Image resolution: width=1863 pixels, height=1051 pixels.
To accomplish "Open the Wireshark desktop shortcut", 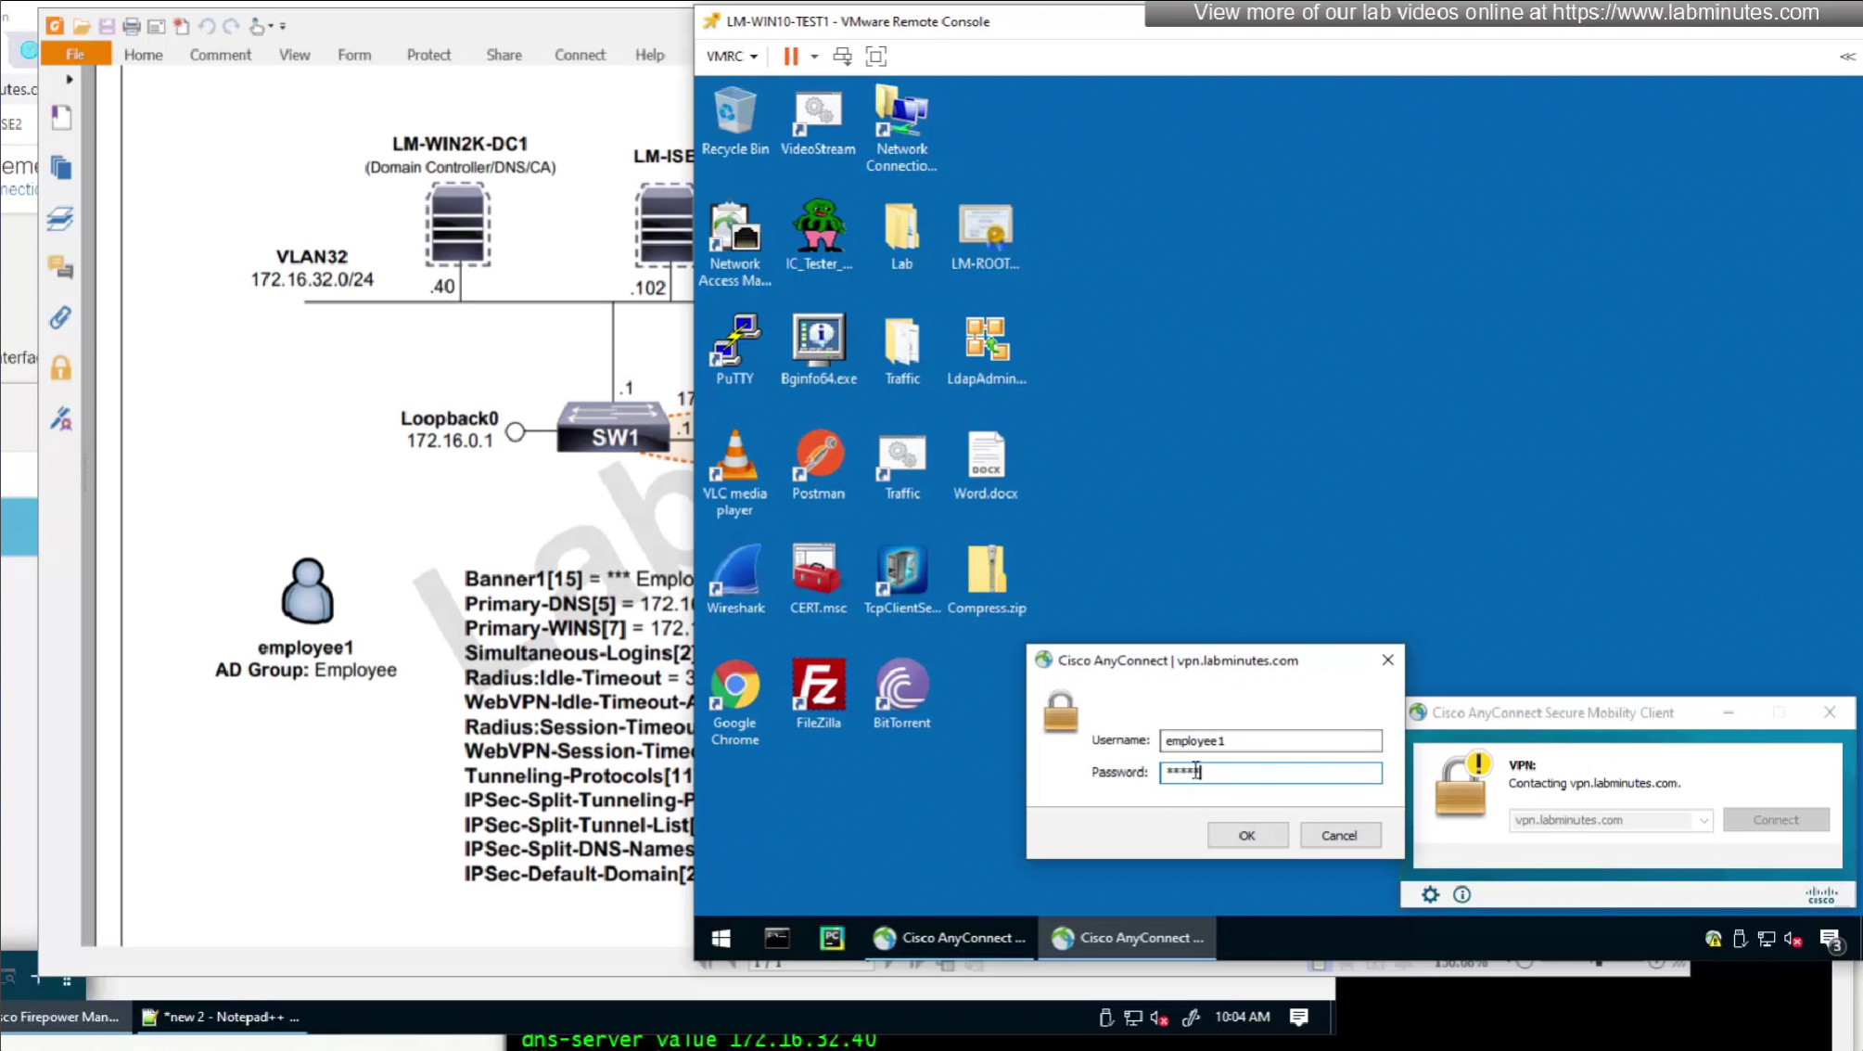I will (x=735, y=580).
